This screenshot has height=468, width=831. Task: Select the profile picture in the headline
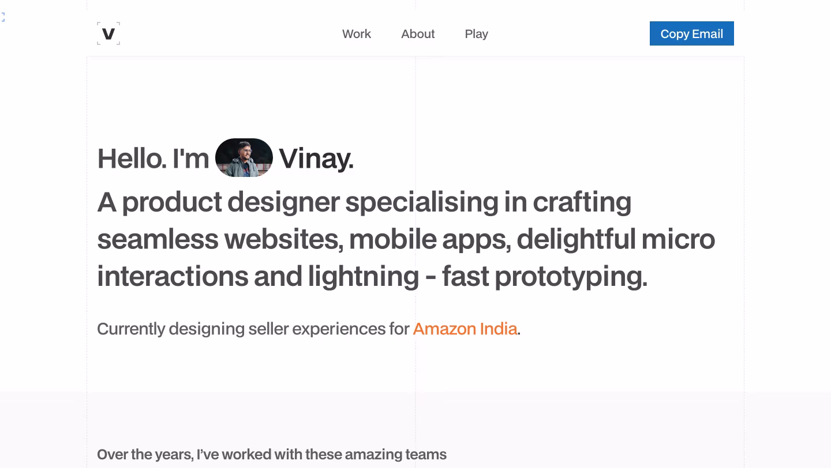(x=244, y=157)
